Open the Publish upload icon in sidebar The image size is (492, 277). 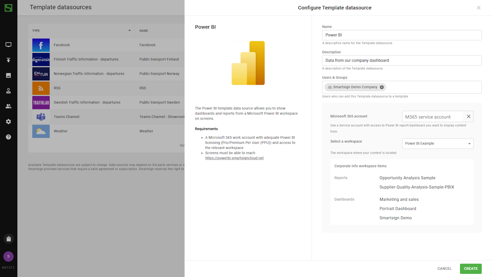pyautogui.click(x=8, y=60)
